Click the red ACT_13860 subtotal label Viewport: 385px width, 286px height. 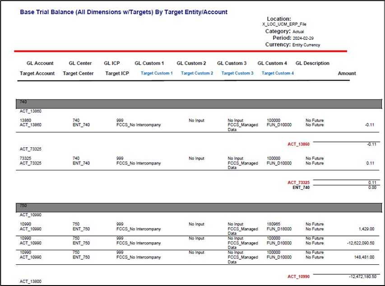[298, 144]
